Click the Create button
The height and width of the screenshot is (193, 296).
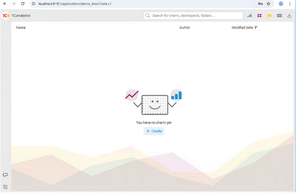click(154, 131)
